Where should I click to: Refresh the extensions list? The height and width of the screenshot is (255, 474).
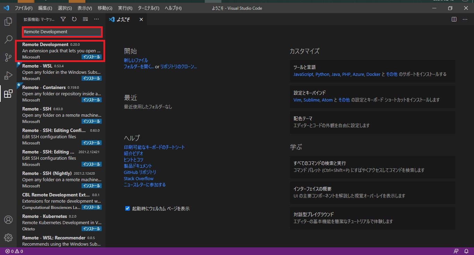(74, 20)
